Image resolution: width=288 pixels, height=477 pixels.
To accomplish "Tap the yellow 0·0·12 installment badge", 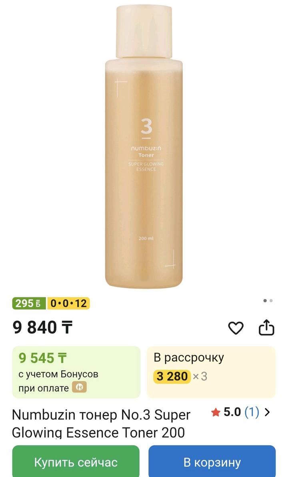I will (x=68, y=303).
